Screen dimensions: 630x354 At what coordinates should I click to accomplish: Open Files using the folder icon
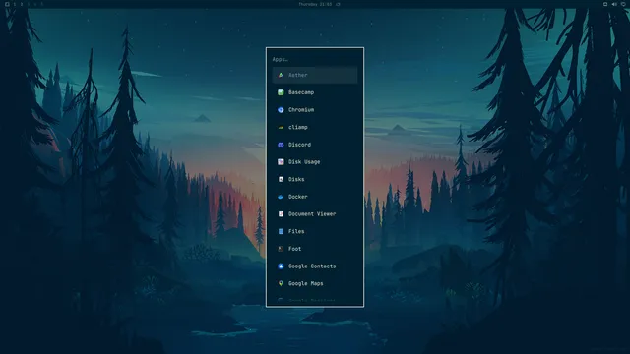click(x=281, y=231)
